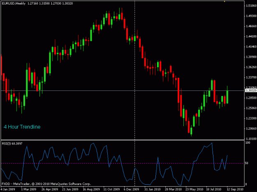Click the RSI(3) 68.3897 indicator label
The height and width of the screenshot is (192, 257).
click(x=12, y=144)
